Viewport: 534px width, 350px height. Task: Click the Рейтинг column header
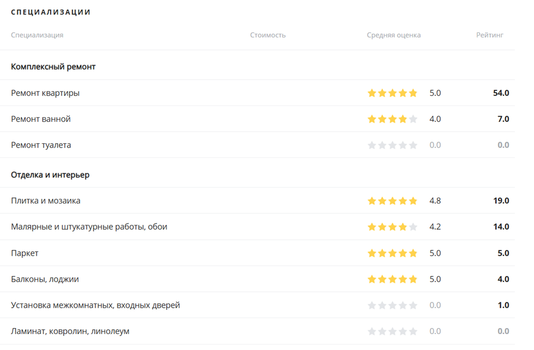489,35
